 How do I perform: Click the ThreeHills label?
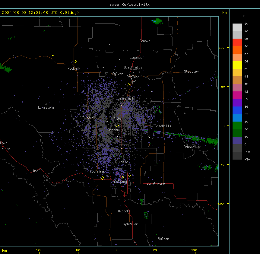[162, 126]
